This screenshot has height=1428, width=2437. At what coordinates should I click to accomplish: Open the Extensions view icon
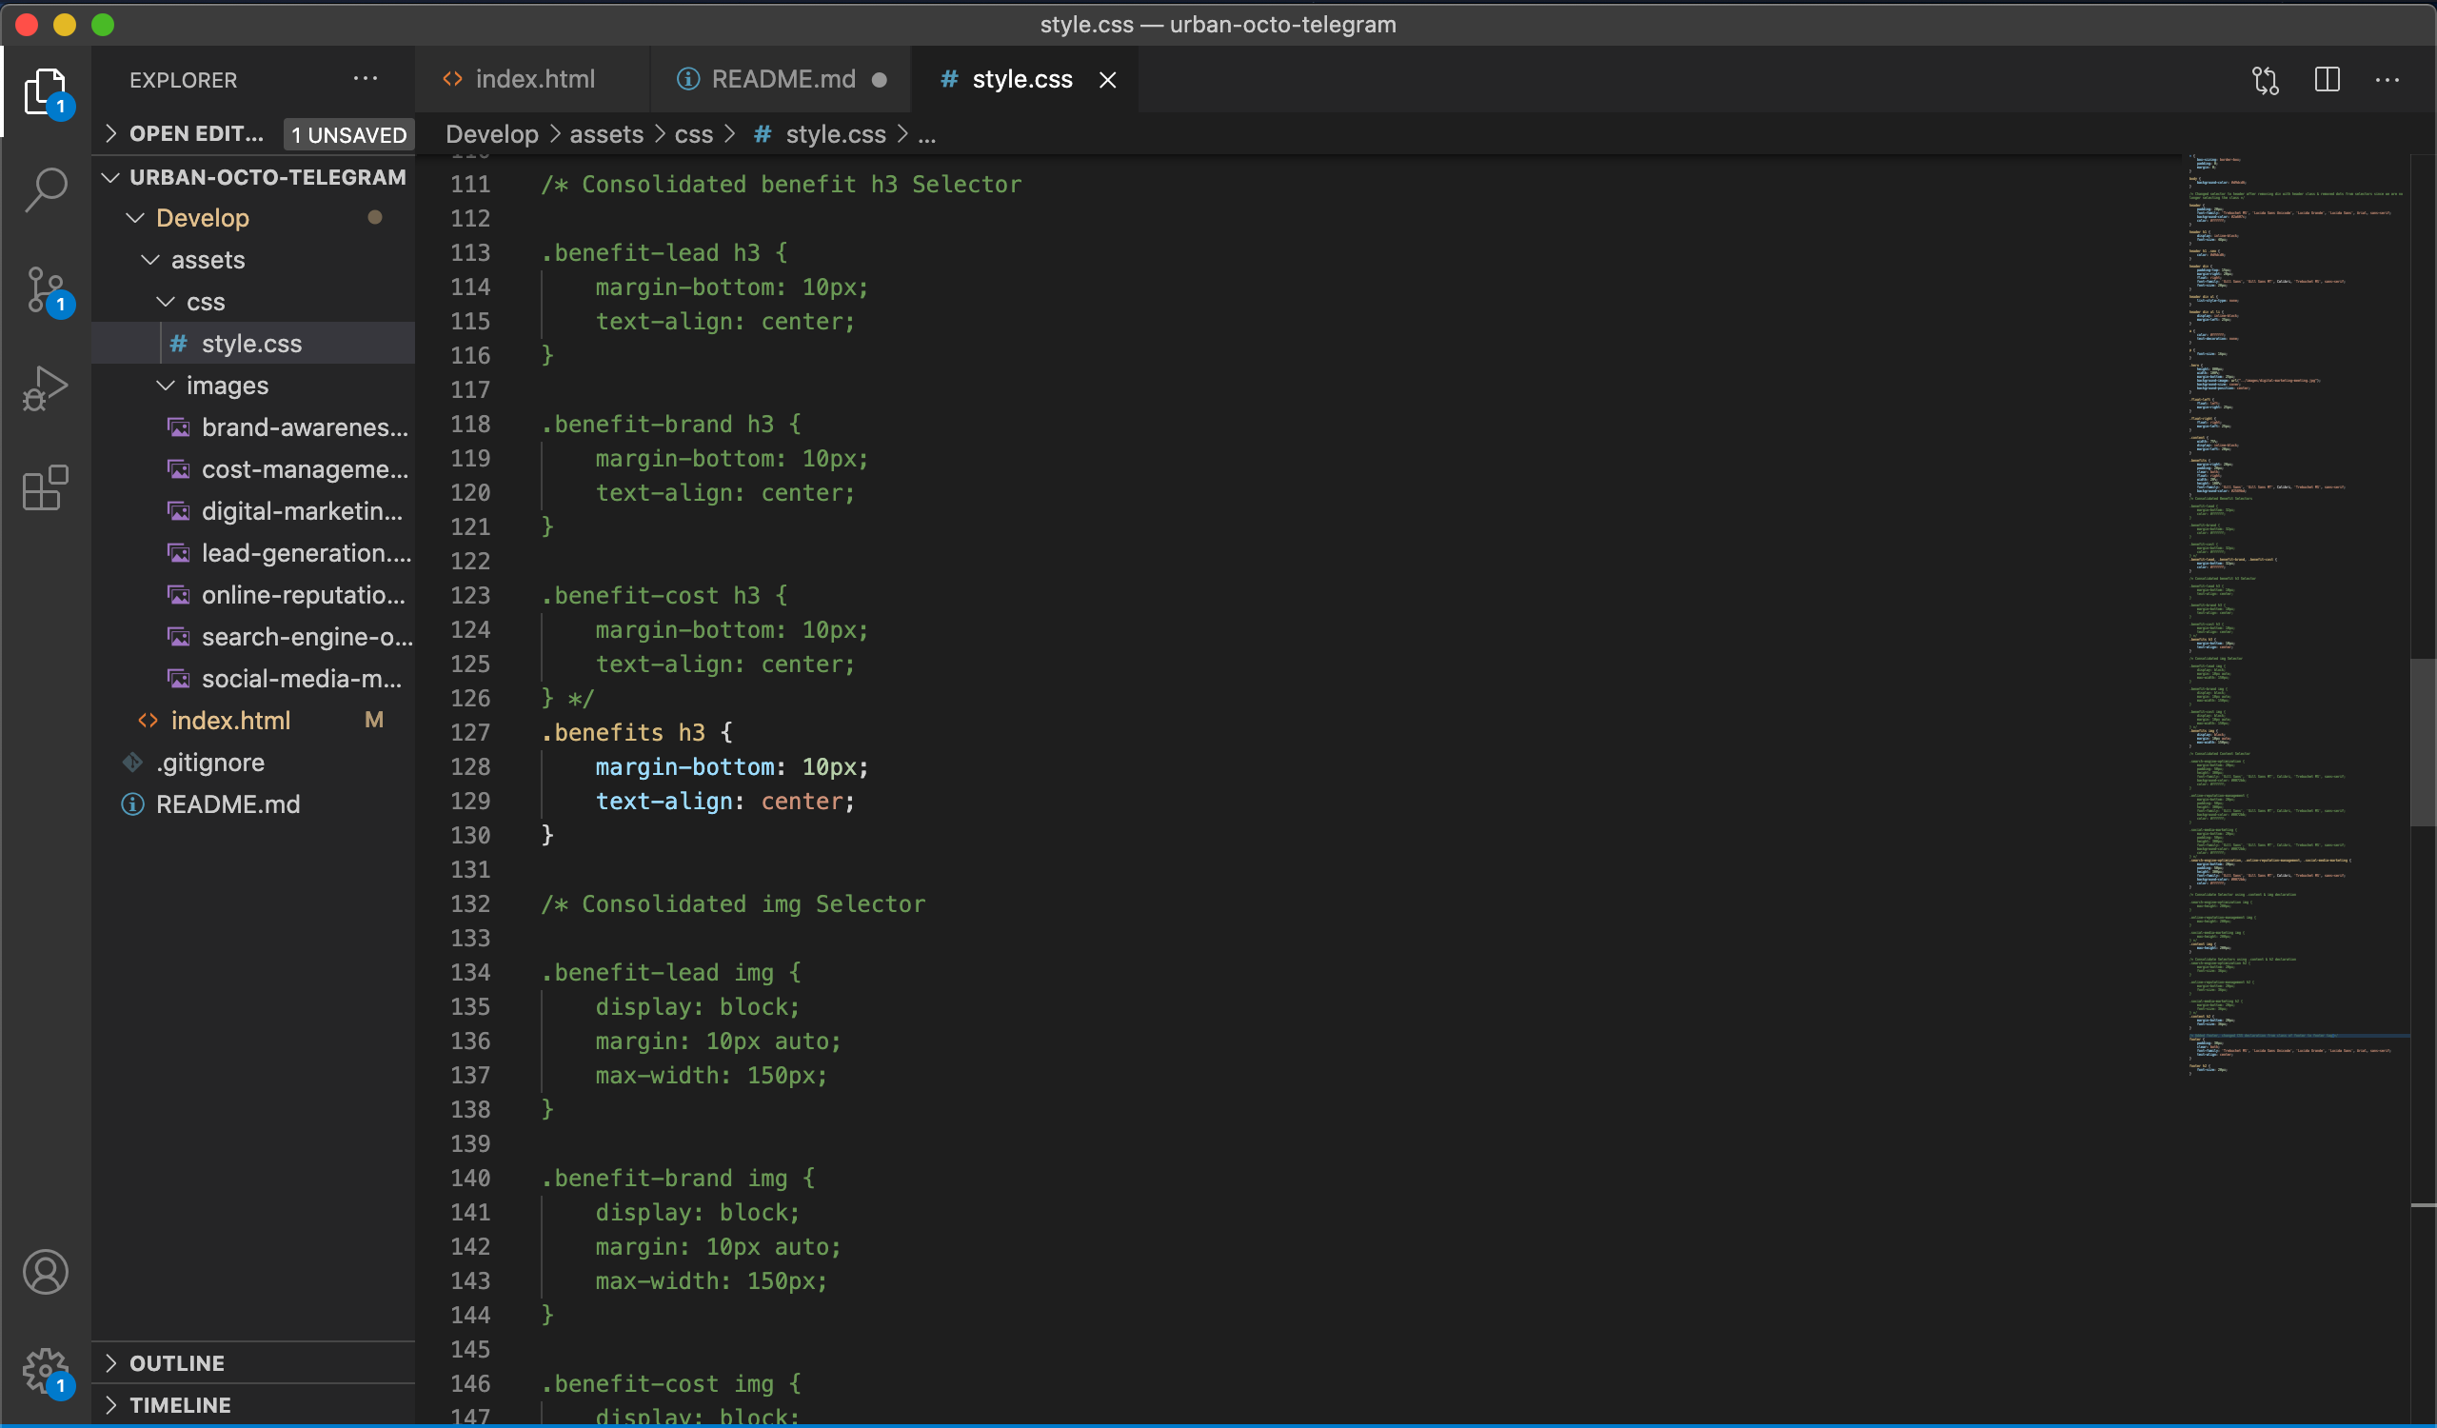[x=46, y=488]
